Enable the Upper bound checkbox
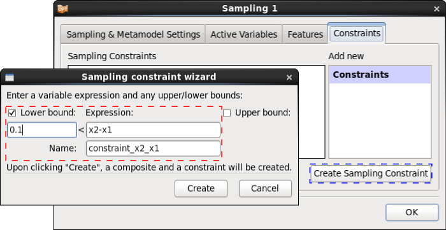 coord(227,113)
